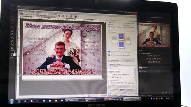Click the Photoshop icon pinned on the taskbar
The width and height of the screenshot is (191, 107).
coord(38,101)
